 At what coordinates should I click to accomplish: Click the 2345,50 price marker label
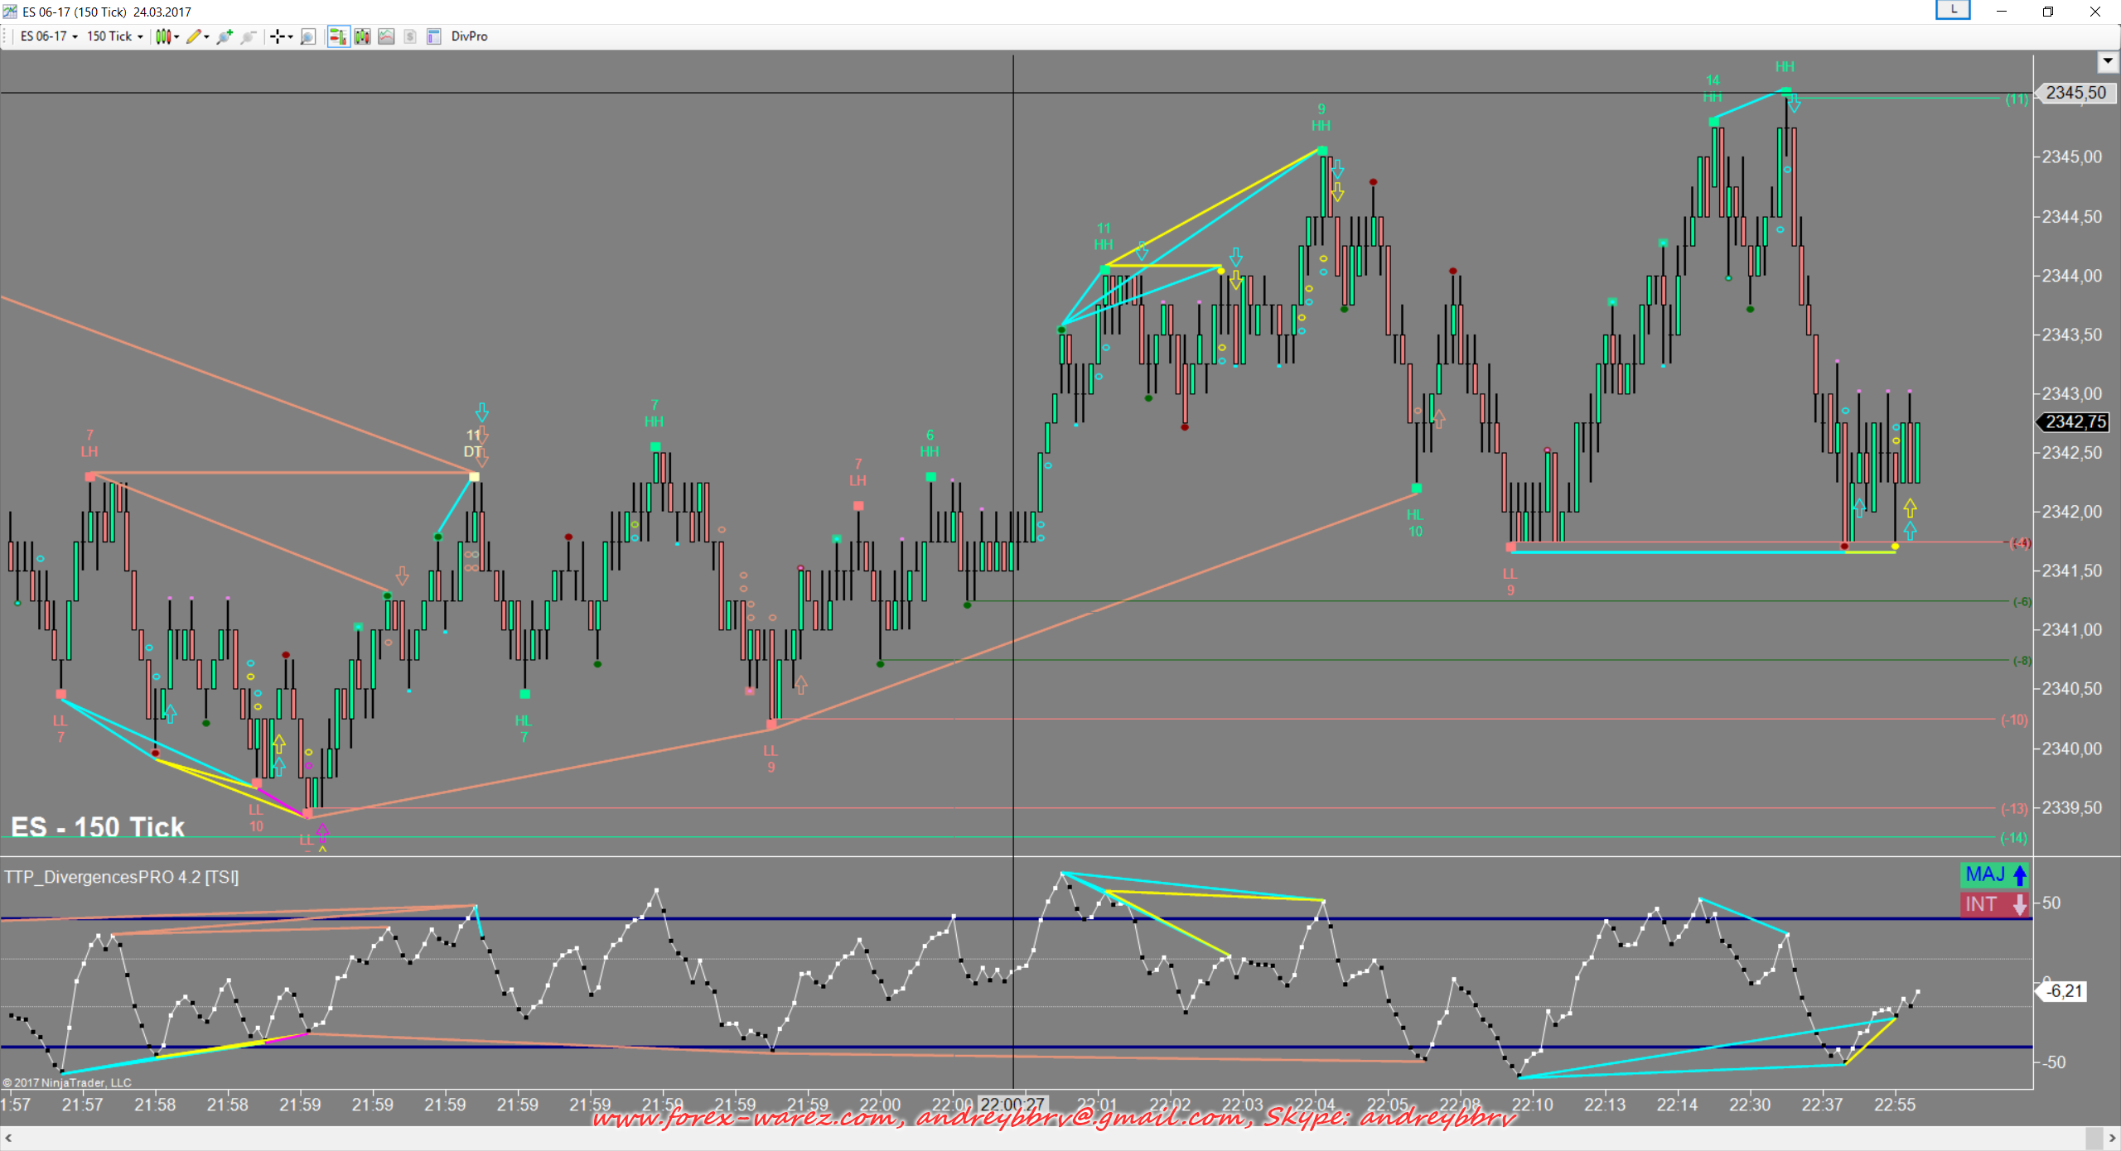coord(2075,93)
